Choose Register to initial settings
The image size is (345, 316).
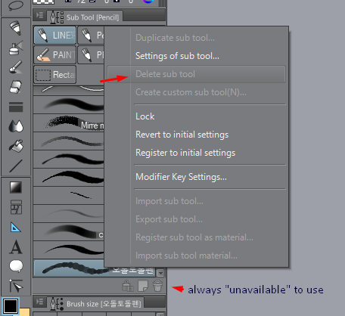tap(185, 153)
